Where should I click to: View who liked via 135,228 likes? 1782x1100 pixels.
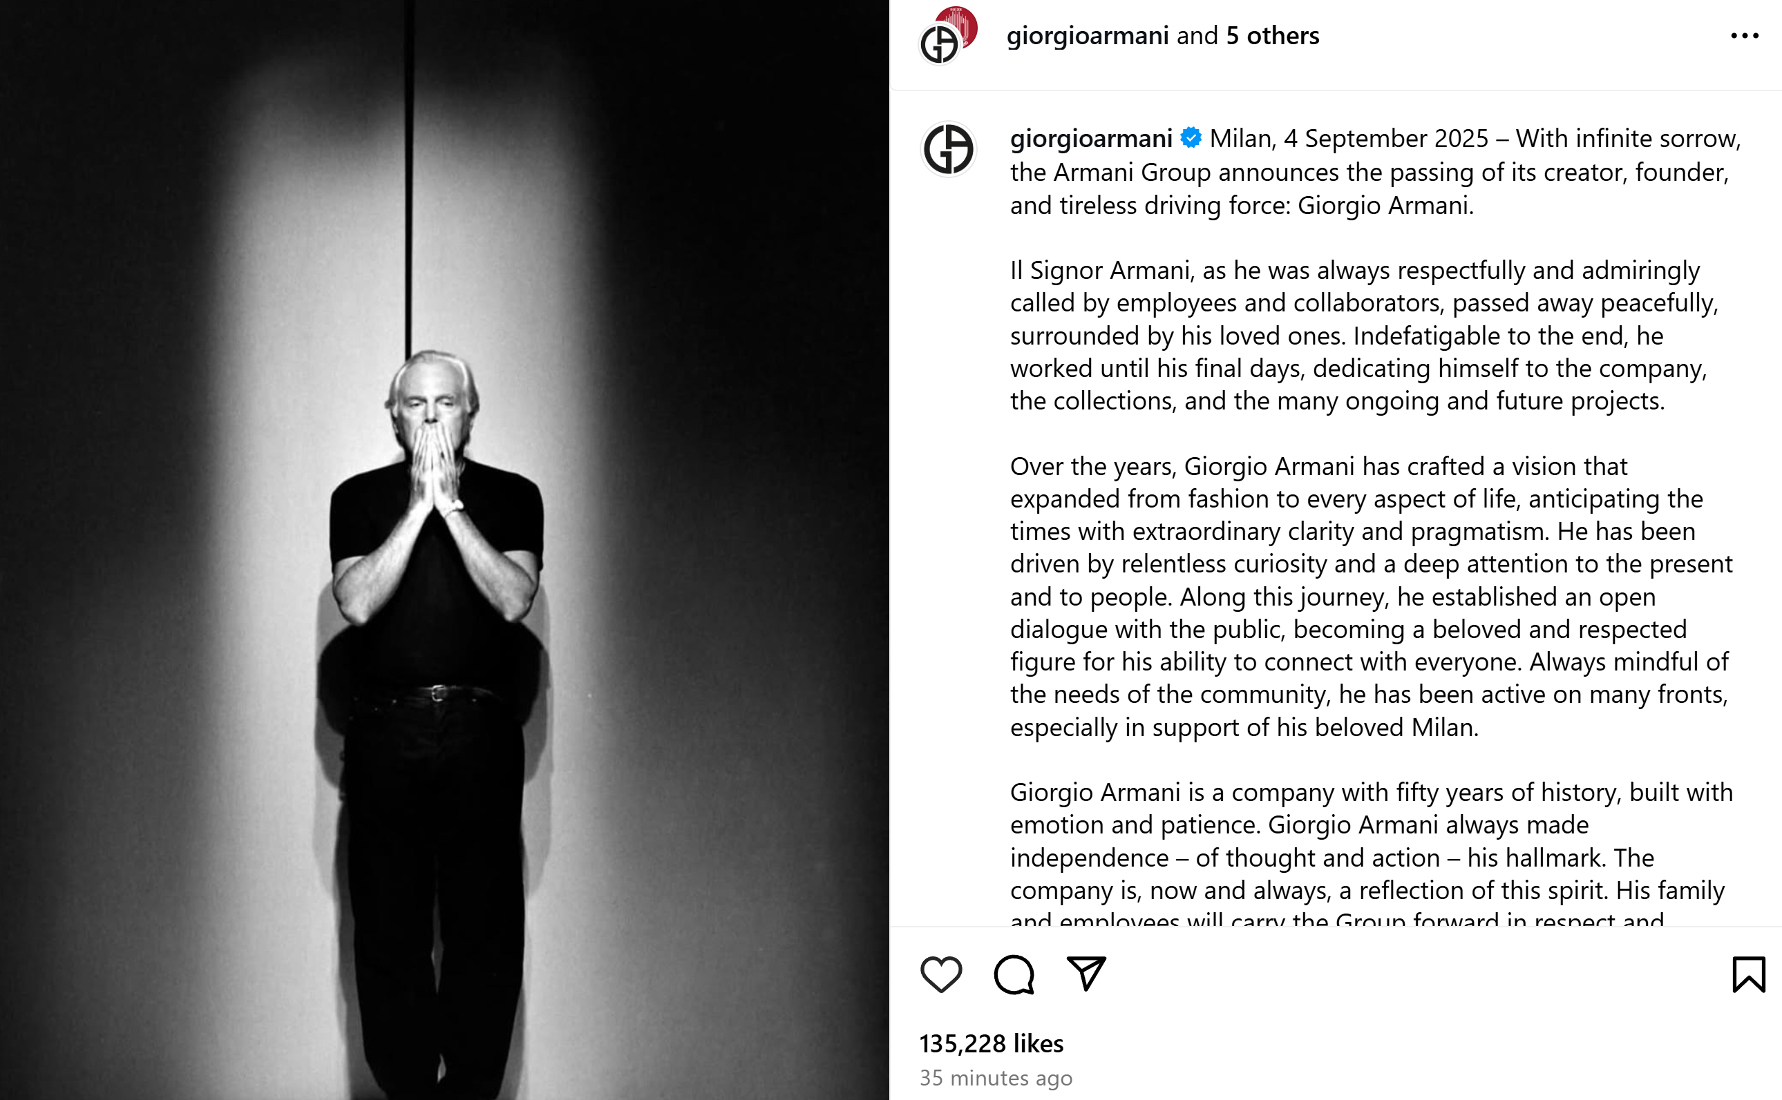click(991, 1044)
